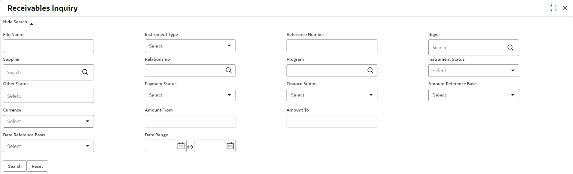Click the Supplier search magnifier icon
The image size is (573, 174).
pyautogui.click(x=85, y=72)
